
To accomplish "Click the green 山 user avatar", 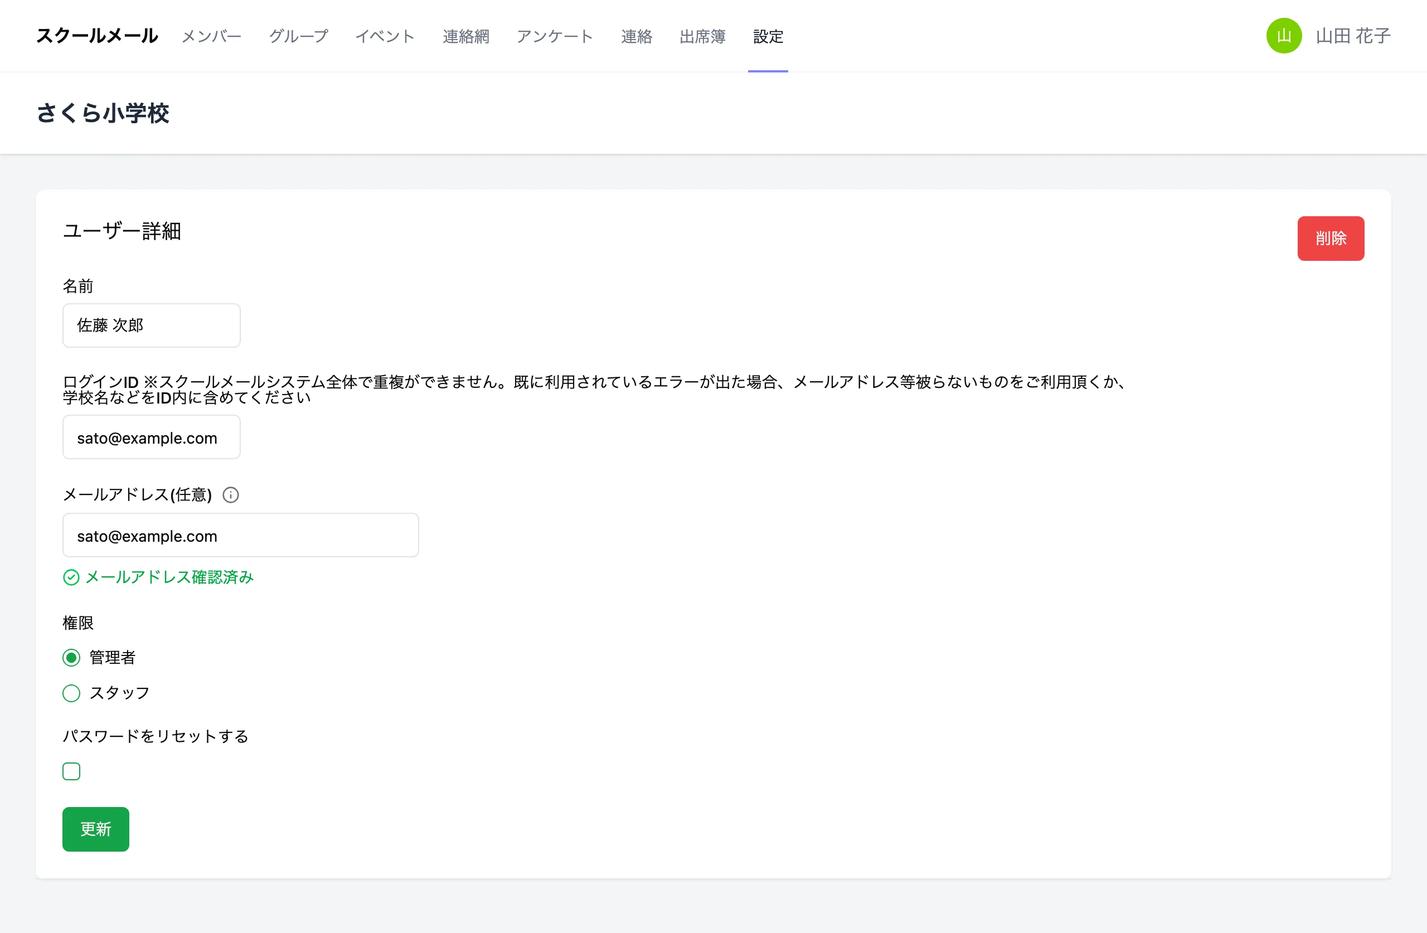I will 1283,36.
